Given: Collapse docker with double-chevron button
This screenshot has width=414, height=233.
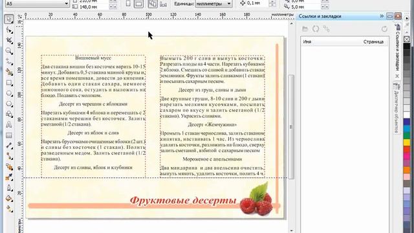Looking at the screenshot, I should 382,16.
